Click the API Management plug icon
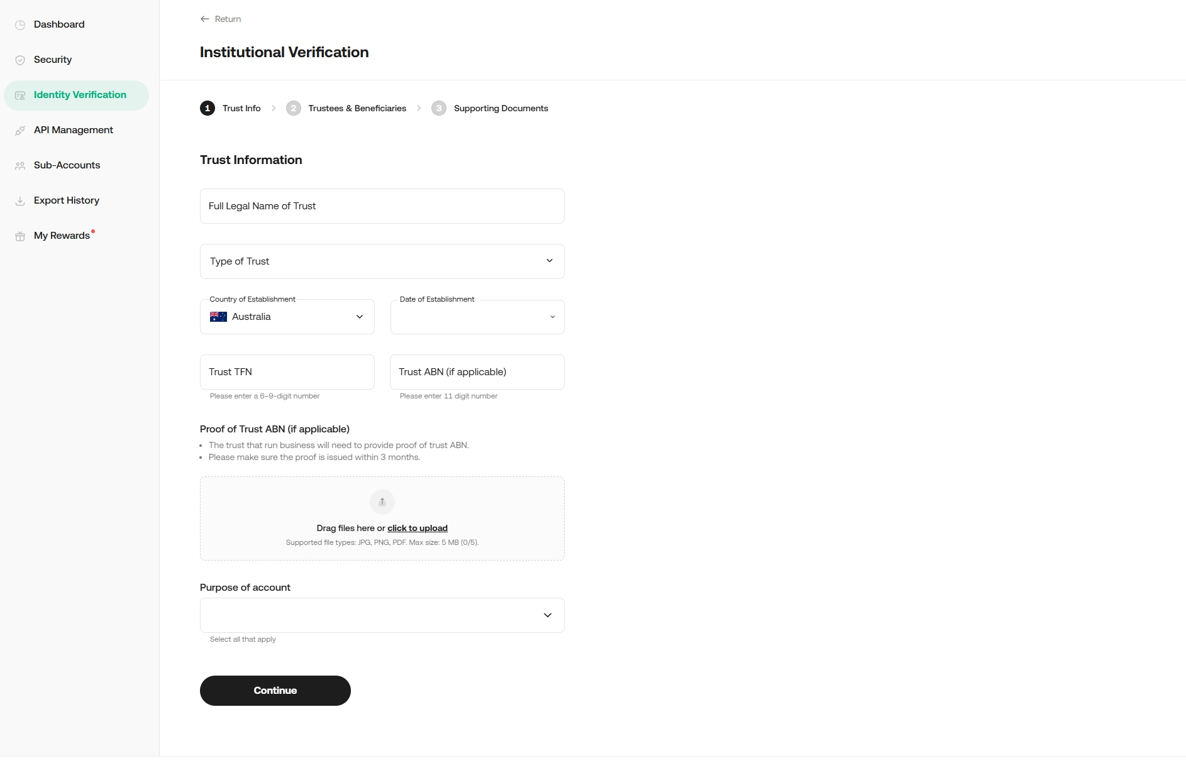Screen dimensions: 1186x768 [20, 131]
